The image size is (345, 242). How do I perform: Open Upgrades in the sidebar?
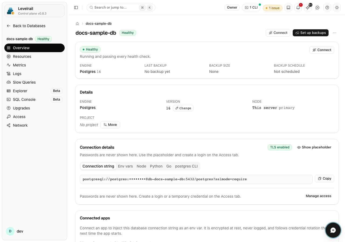[x=34, y=108]
